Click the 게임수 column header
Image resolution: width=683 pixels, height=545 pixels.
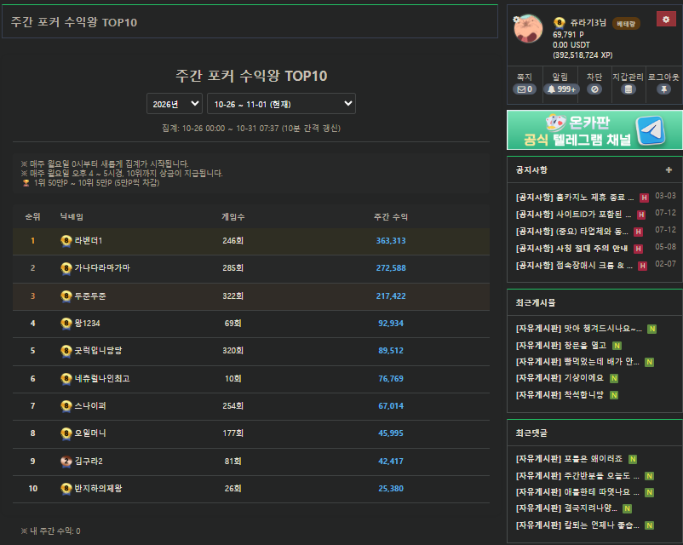click(x=233, y=217)
